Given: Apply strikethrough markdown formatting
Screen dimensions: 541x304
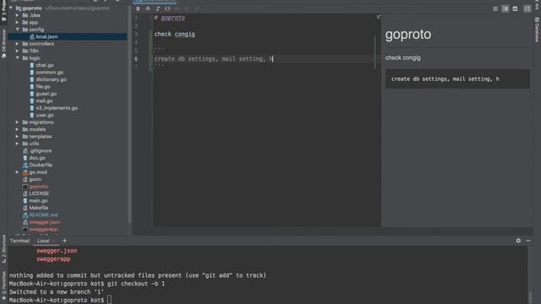Looking at the screenshot, I should (x=148, y=8).
